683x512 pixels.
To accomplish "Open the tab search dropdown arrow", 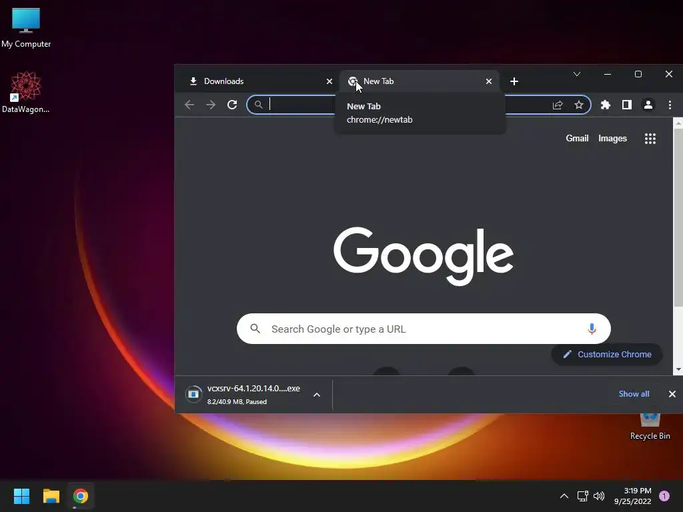I will [577, 74].
